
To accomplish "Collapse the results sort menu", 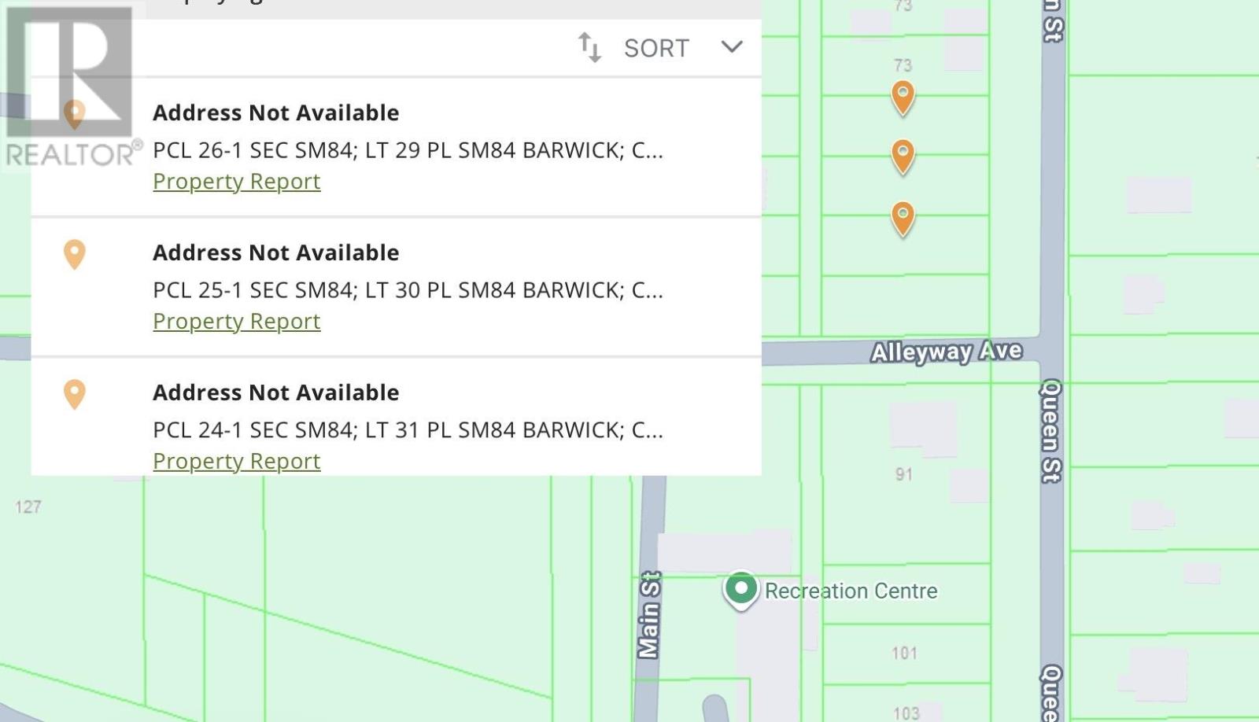I will pos(731,47).
